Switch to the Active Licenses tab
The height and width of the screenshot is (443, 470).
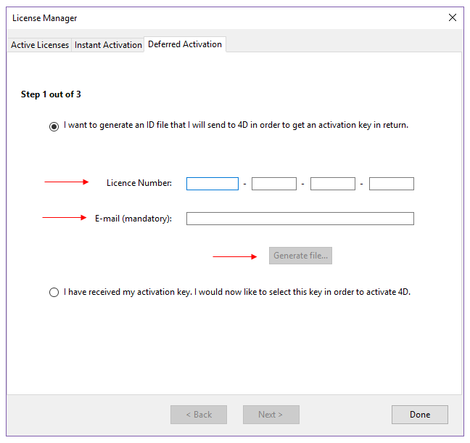tap(40, 45)
